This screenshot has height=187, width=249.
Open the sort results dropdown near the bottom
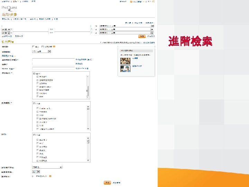pos(47,167)
